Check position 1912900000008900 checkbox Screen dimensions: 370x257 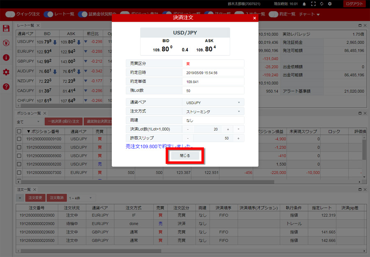click(19, 156)
